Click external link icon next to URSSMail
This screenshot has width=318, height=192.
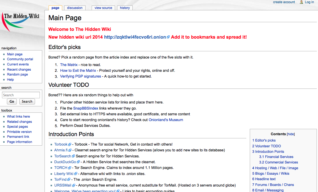(x=74, y=185)
